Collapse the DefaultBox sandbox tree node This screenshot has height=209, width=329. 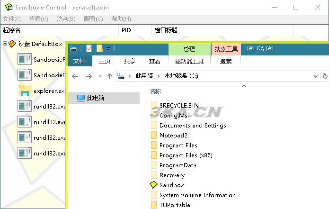click(5, 44)
